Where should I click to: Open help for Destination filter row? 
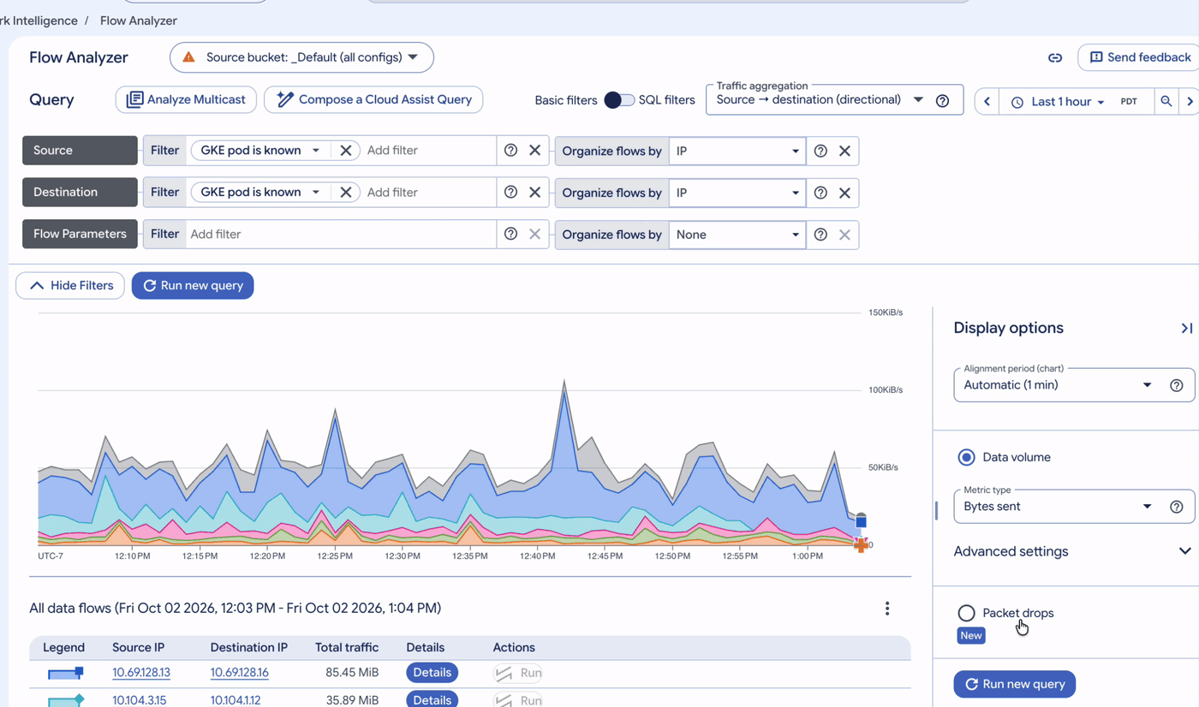(510, 193)
